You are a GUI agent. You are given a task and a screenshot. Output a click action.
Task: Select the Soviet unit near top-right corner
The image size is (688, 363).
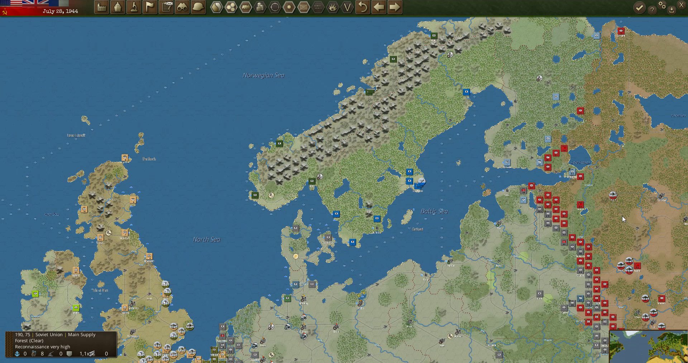621,31
